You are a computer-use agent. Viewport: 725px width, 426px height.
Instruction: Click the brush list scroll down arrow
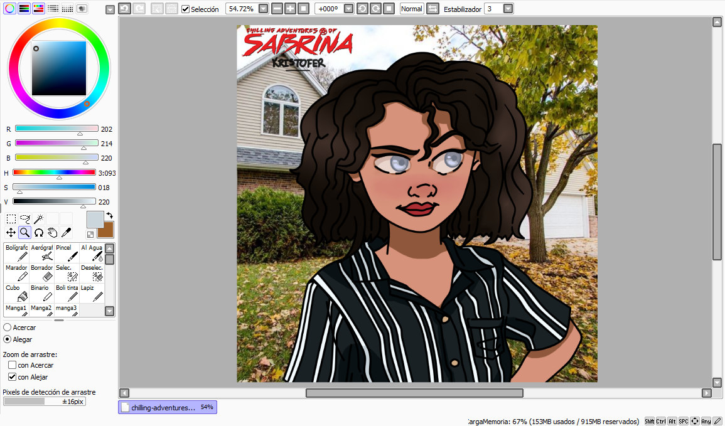(110, 311)
